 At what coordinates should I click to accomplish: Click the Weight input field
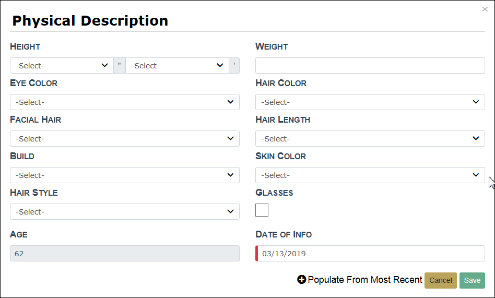pyautogui.click(x=370, y=65)
